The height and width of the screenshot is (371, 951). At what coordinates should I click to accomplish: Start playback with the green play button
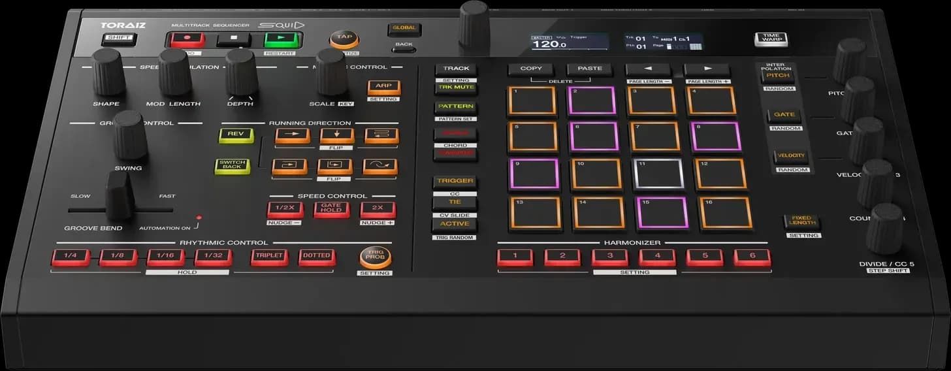pos(281,40)
